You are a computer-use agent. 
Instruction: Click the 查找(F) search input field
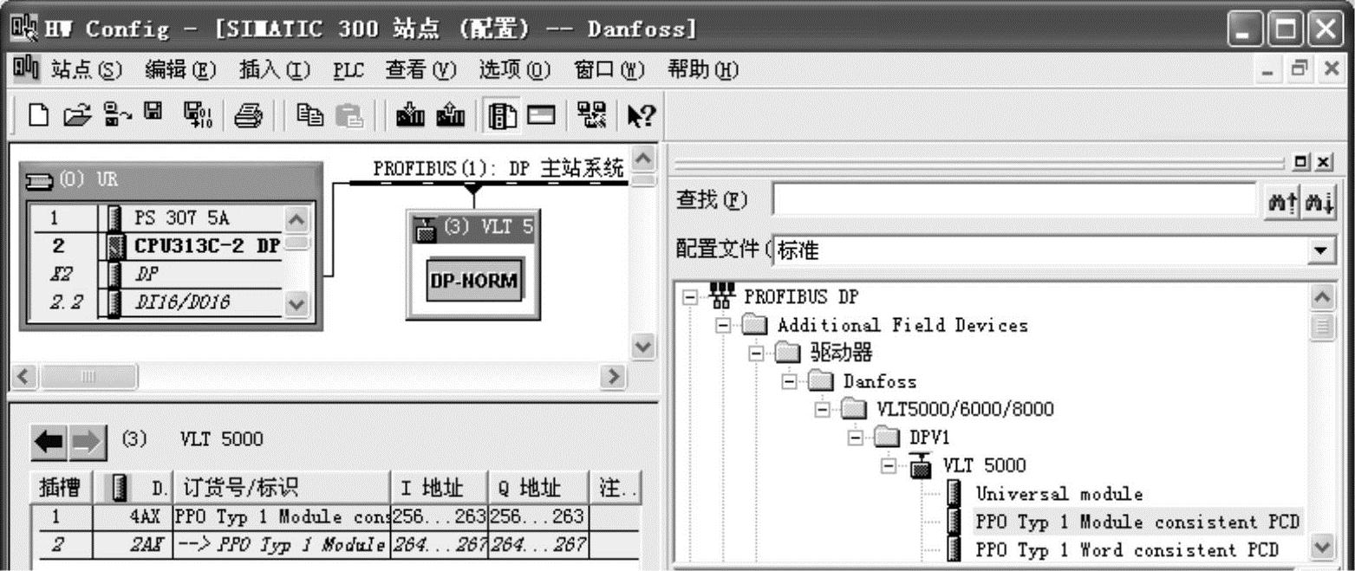(1016, 201)
